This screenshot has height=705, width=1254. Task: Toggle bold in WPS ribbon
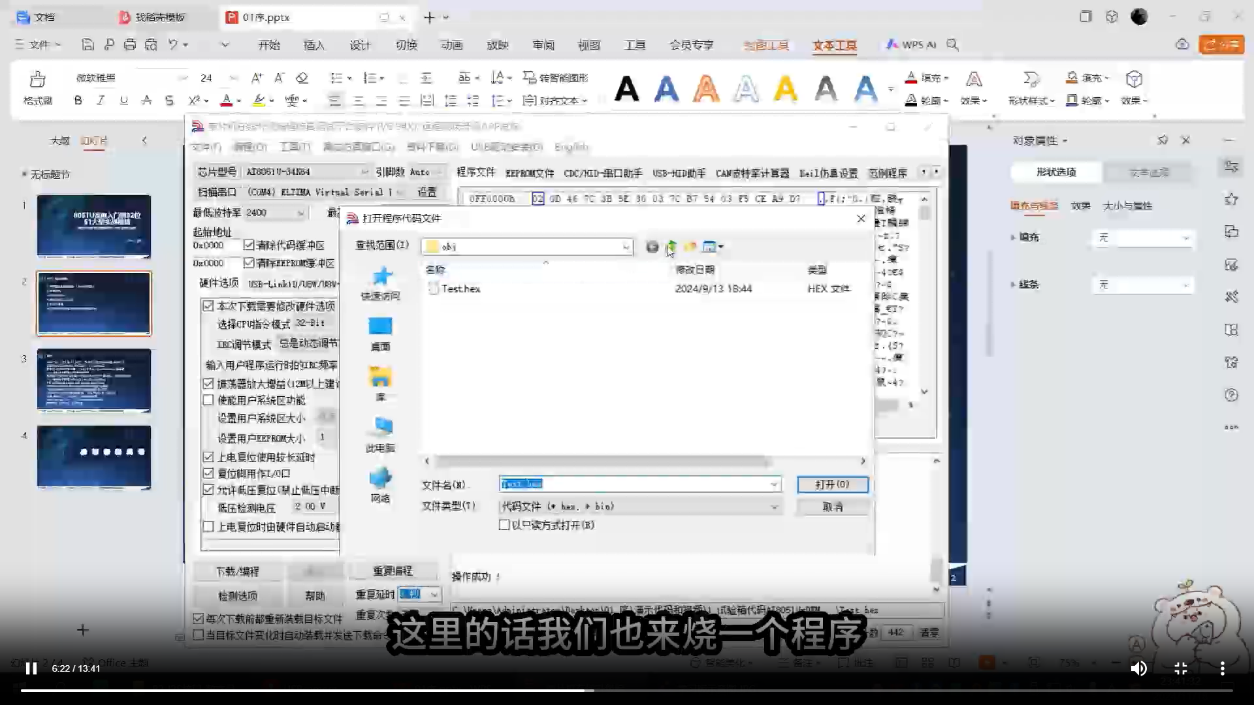pos(78,101)
